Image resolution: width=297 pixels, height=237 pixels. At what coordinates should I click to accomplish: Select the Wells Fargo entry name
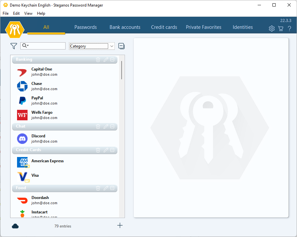[42, 112]
